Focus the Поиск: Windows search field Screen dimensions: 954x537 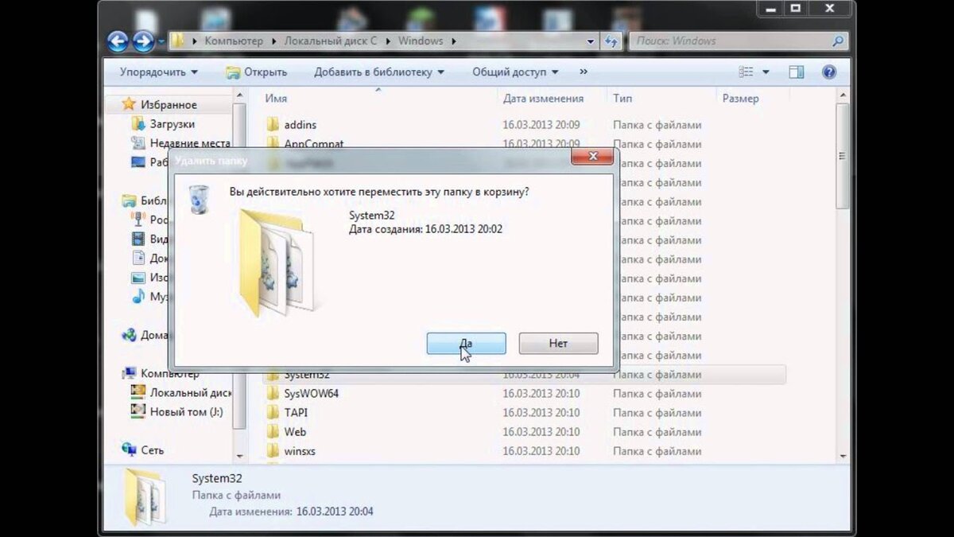730,41
